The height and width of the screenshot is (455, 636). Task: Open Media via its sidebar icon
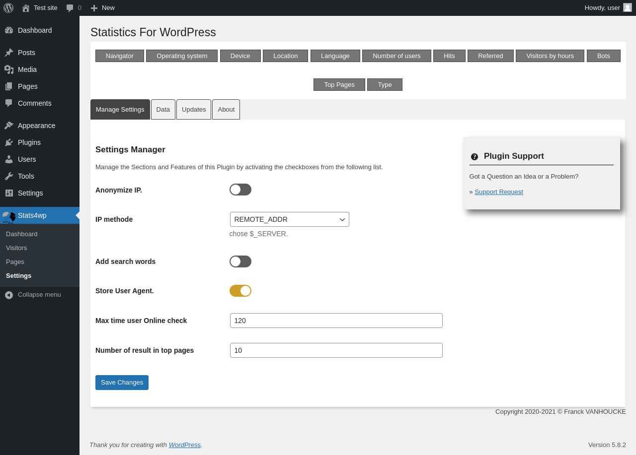click(x=9, y=69)
